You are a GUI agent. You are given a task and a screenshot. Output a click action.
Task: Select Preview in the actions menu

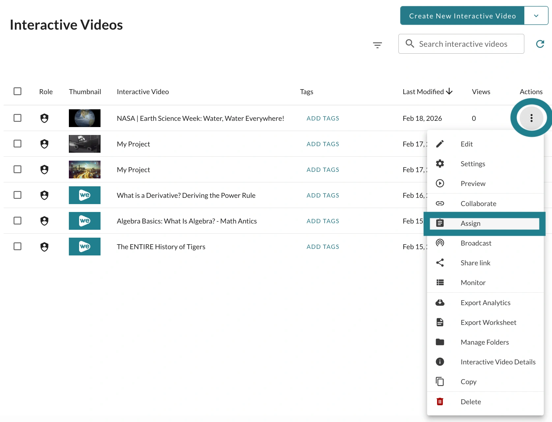coord(485,183)
